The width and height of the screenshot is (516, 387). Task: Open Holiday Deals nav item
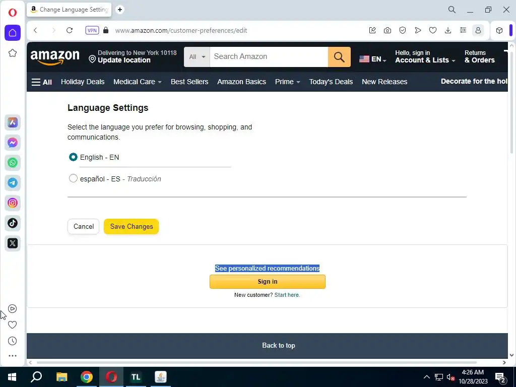pyautogui.click(x=83, y=82)
